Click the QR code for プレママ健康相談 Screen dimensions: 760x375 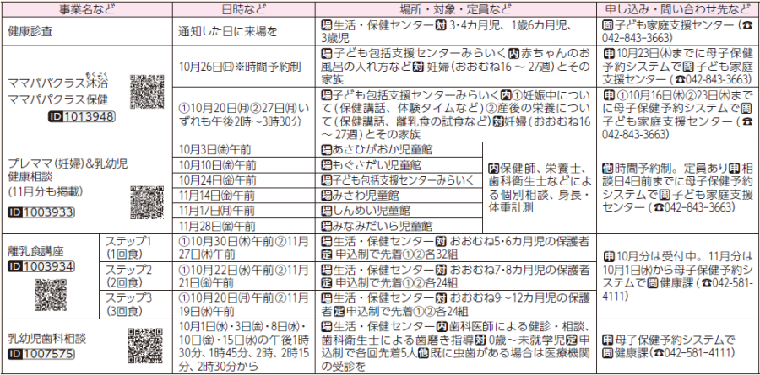pyautogui.click(x=147, y=202)
